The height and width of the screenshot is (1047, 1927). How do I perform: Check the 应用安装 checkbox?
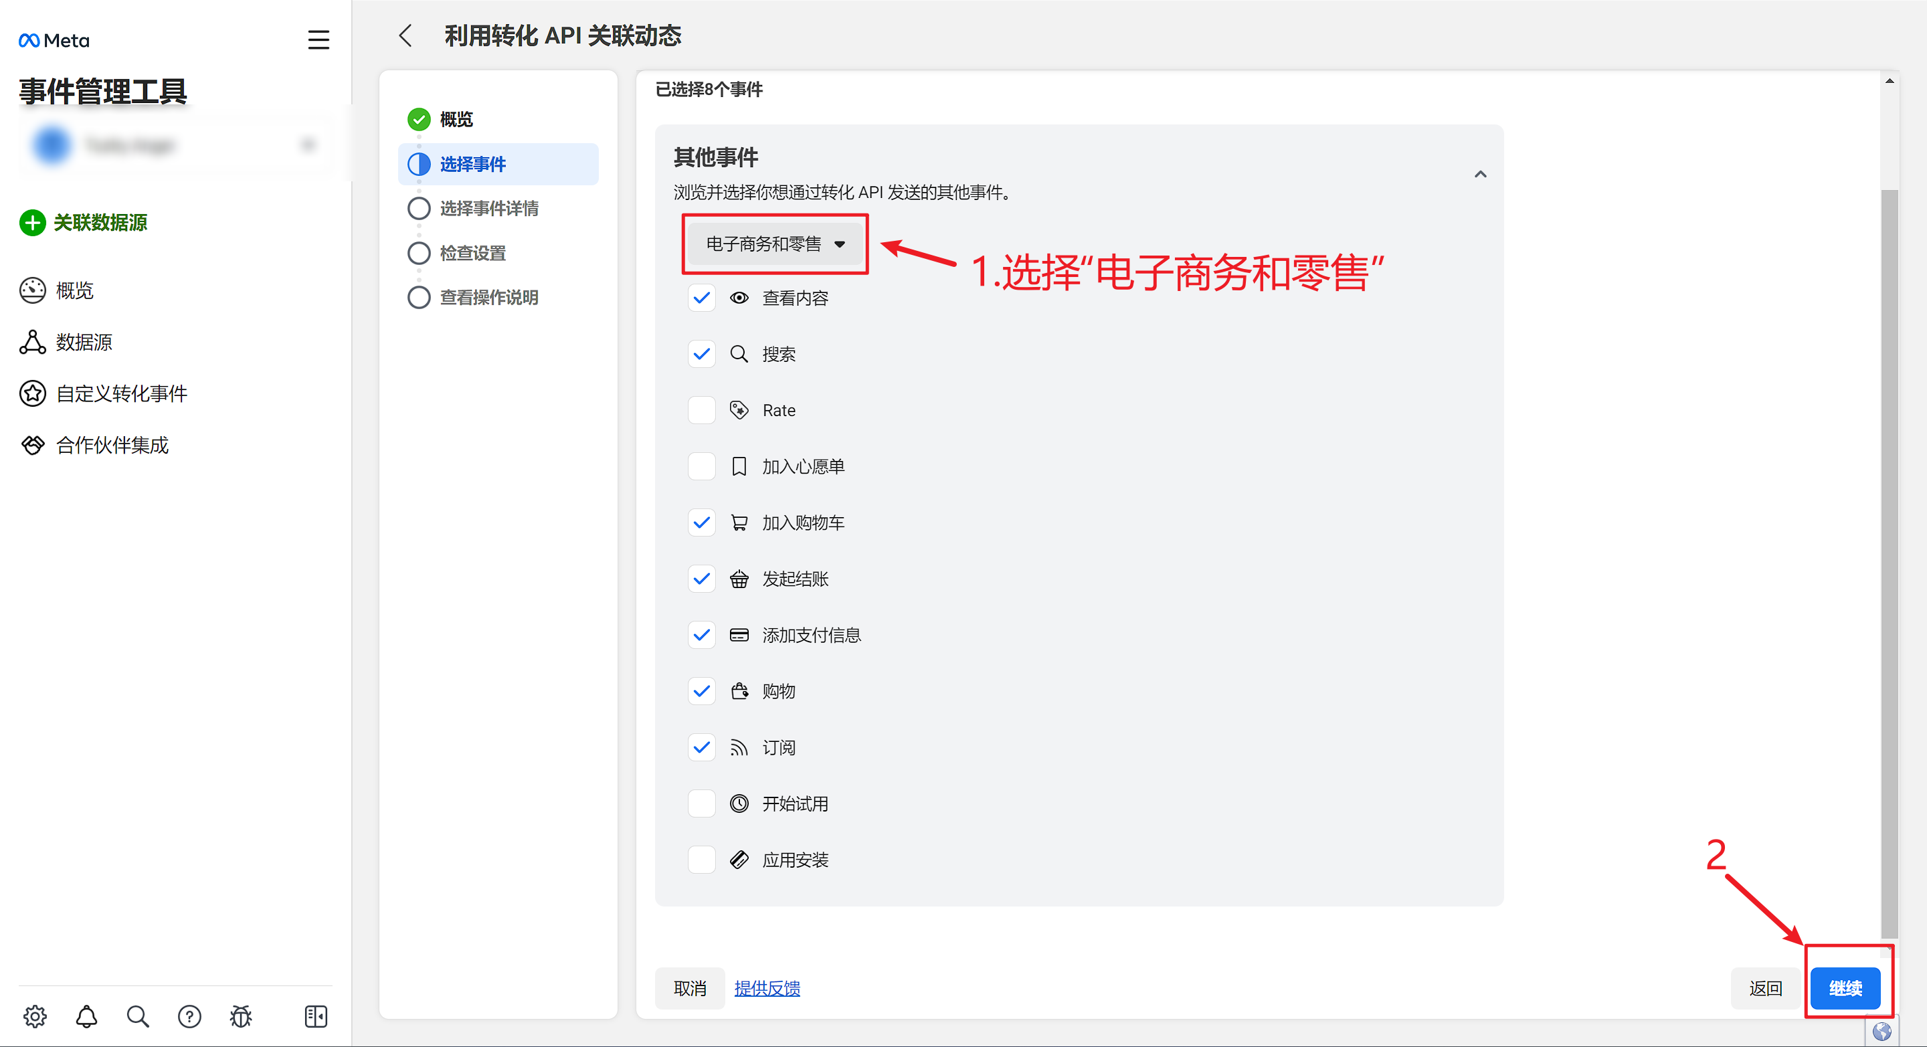pyautogui.click(x=702, y=859)
